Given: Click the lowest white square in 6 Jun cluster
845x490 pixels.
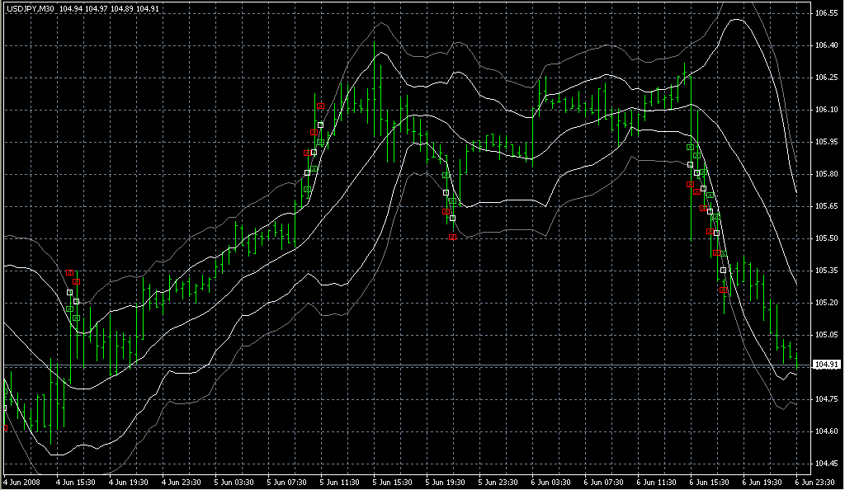Looking at the screenshot, I should 724,271.
